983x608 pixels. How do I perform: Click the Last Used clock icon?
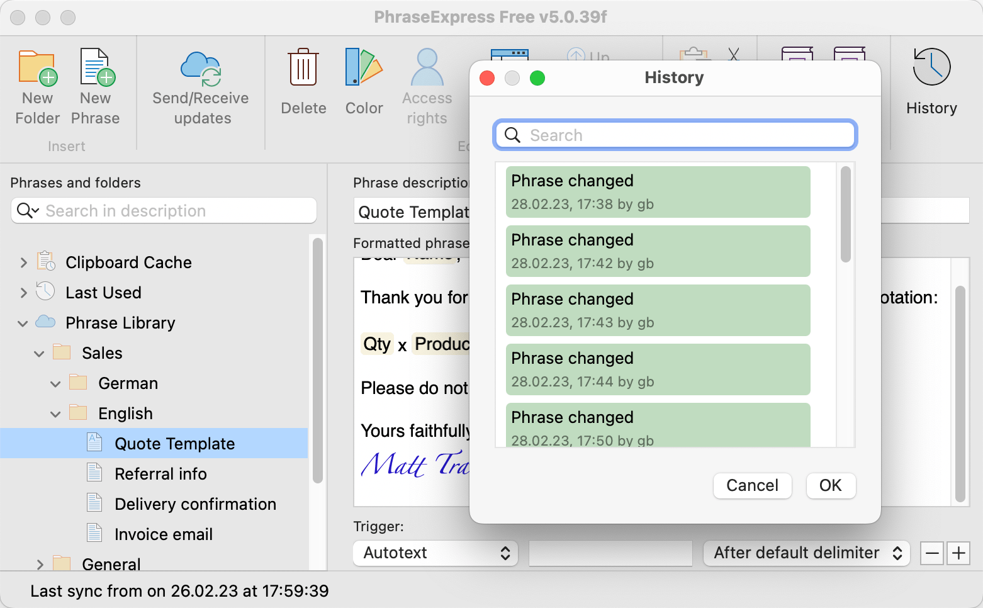(45, 291)
